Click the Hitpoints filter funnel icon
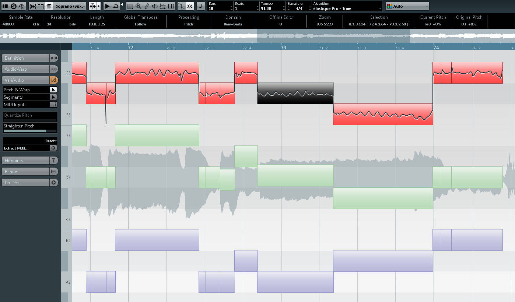The width and height of the screenshot is (515, 302). pyautogui.click(x=54, y=160)
